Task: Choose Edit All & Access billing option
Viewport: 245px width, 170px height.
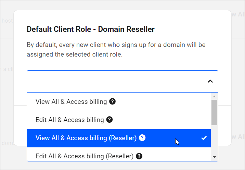Action: (69, 120)
